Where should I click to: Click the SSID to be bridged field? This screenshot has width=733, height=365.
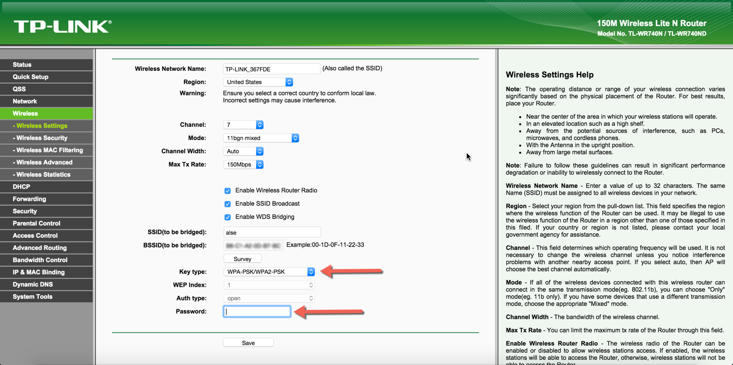coord(272,232)
